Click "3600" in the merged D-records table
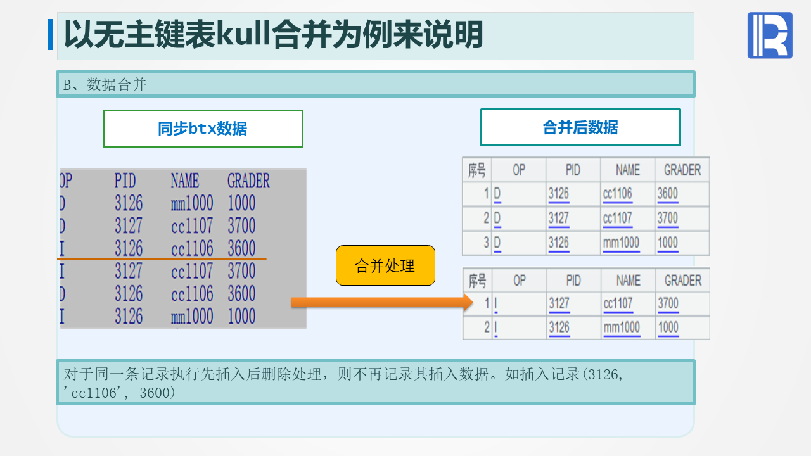The width and height of the screenshot is (811, 456). [x=668, y=193]
